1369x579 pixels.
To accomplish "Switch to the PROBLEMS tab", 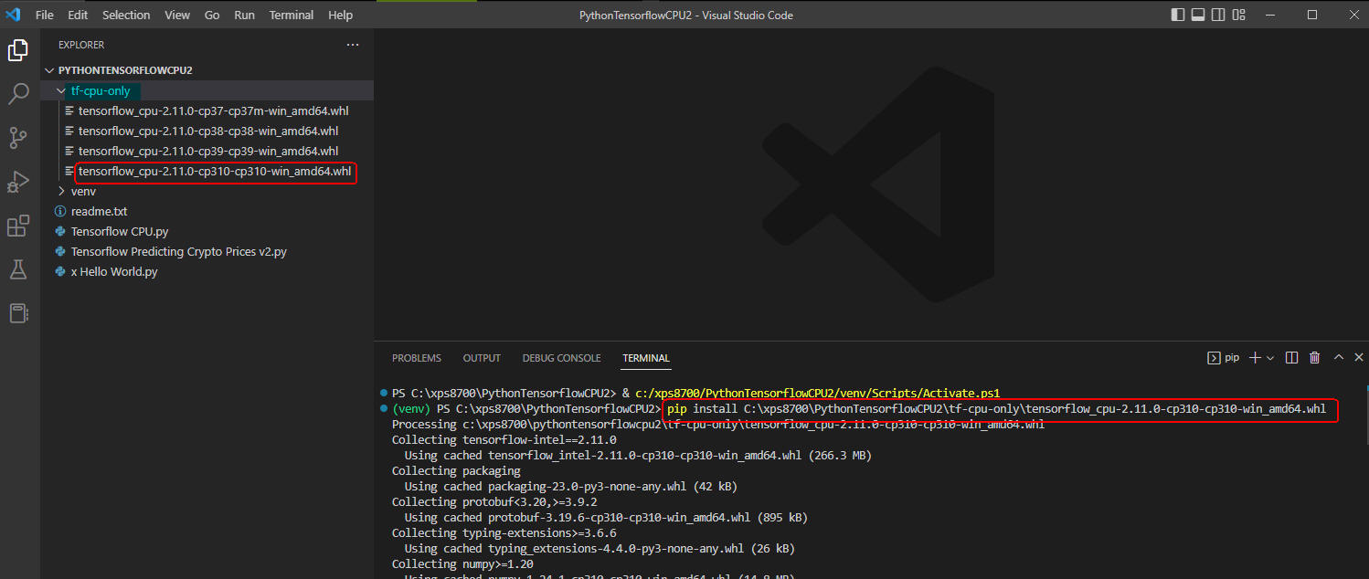I will pyautogui.click(x=417, y=358).
